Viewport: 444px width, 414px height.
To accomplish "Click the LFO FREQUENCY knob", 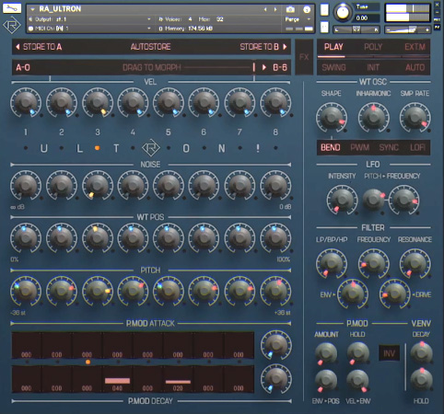I will tap(404, 200).
